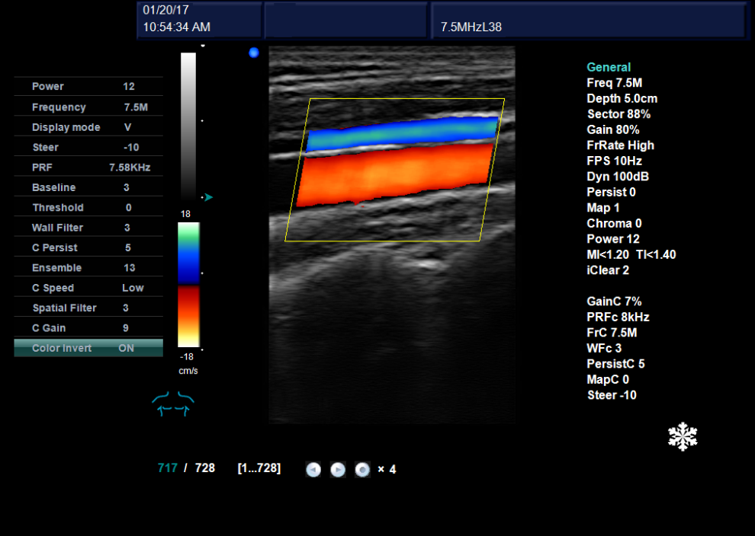
Task: Select the Wall Filter 3 row
Action: 88,228
